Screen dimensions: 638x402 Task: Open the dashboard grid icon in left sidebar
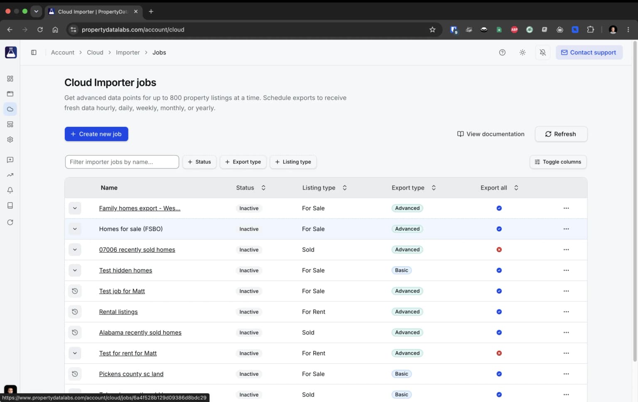(10, 79)
